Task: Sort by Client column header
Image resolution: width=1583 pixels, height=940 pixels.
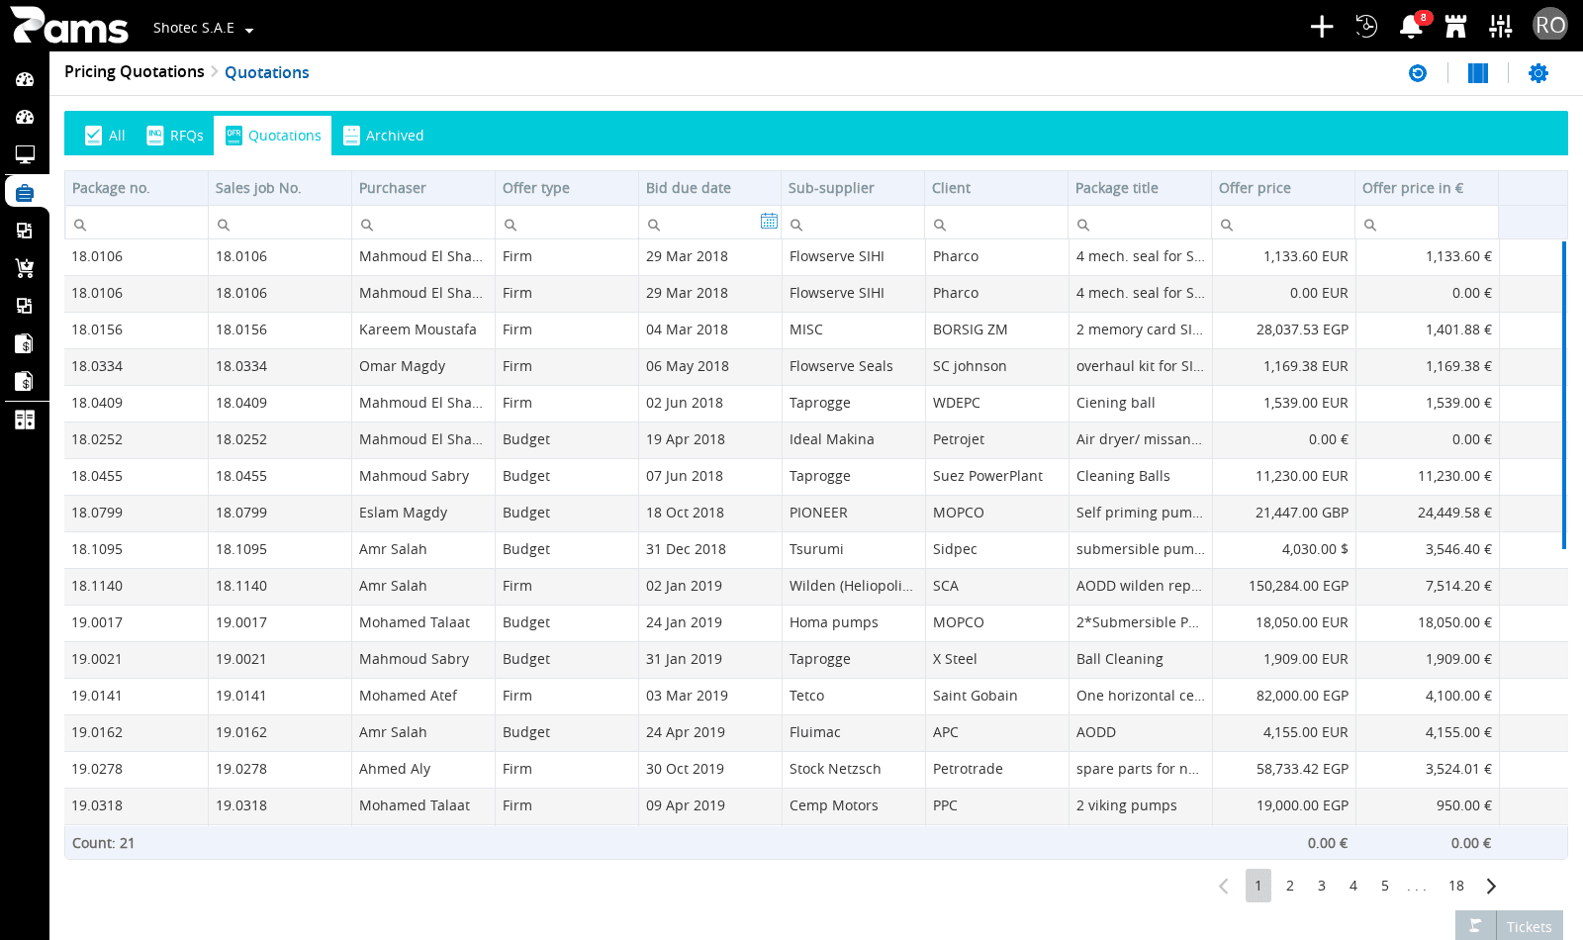Action: coord(996,188)
